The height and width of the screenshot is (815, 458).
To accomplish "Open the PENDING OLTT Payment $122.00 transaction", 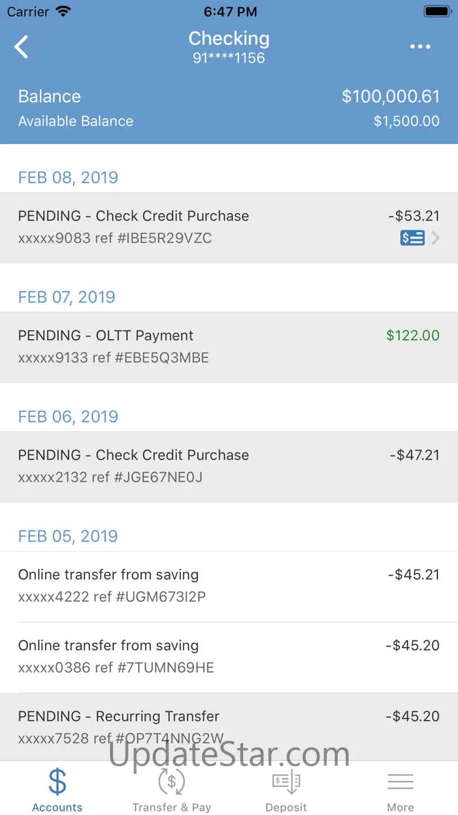I will [229, 347].
